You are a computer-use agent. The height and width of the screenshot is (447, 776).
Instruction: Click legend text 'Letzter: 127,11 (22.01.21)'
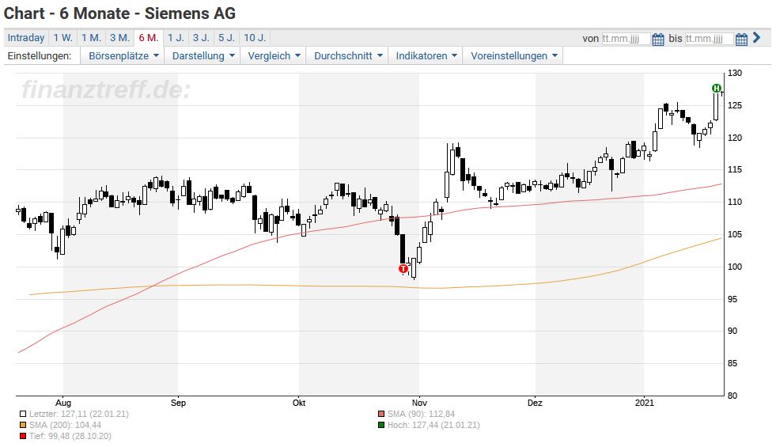pos(78,414)
